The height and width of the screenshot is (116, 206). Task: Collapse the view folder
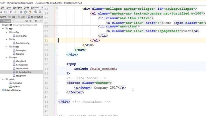click(x=6, y=57)
